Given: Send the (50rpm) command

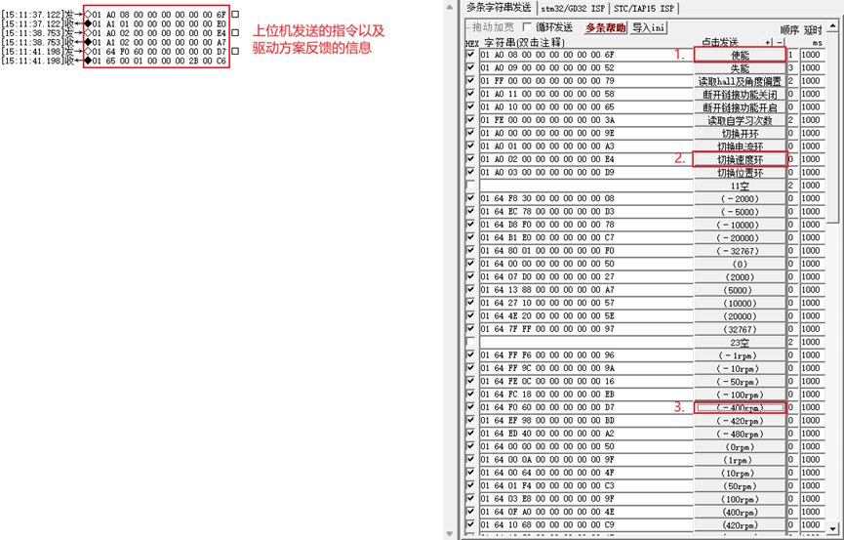Looking at the screenshot, I should pos(740,486).
